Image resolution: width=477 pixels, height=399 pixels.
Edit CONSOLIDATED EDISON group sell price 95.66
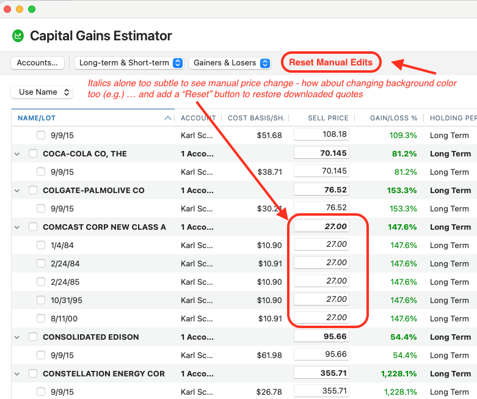pyautogui.click(x=321, y=336)
